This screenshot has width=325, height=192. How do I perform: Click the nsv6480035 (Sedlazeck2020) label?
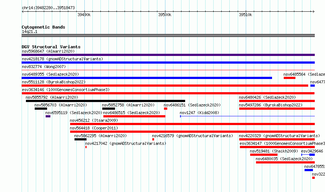[284, 159]
